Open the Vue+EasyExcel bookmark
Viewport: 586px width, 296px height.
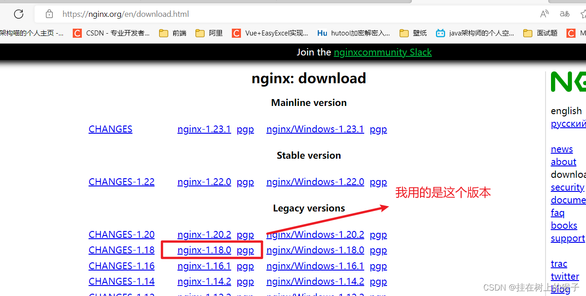[270, 33]
